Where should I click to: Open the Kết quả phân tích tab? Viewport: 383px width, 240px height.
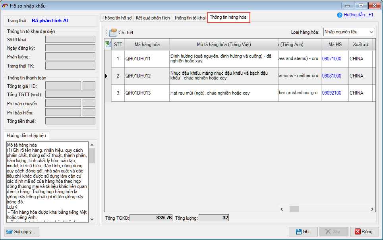point(153,18)
